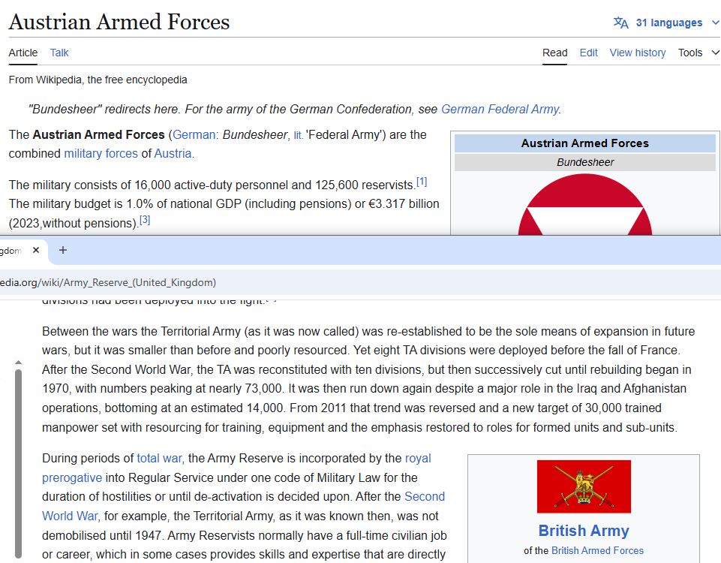
Task: Open the royal prerogative link
Action: point(236,468)
